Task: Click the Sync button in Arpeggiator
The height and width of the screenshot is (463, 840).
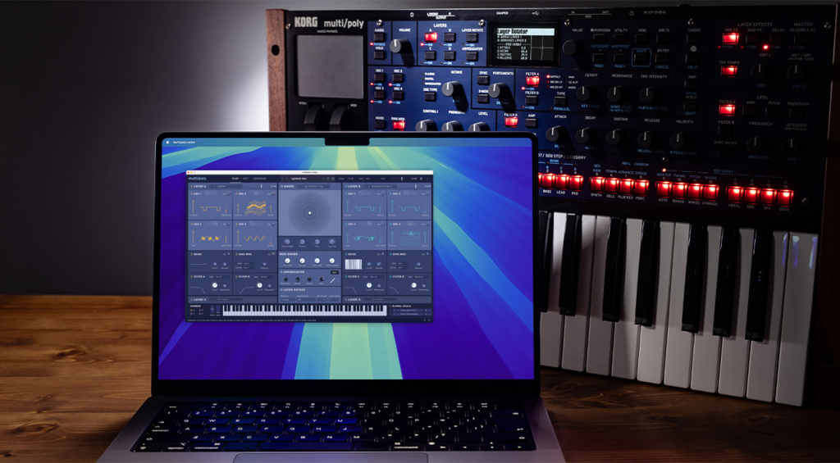Action: pyautogui.click(x=334, y=271)
